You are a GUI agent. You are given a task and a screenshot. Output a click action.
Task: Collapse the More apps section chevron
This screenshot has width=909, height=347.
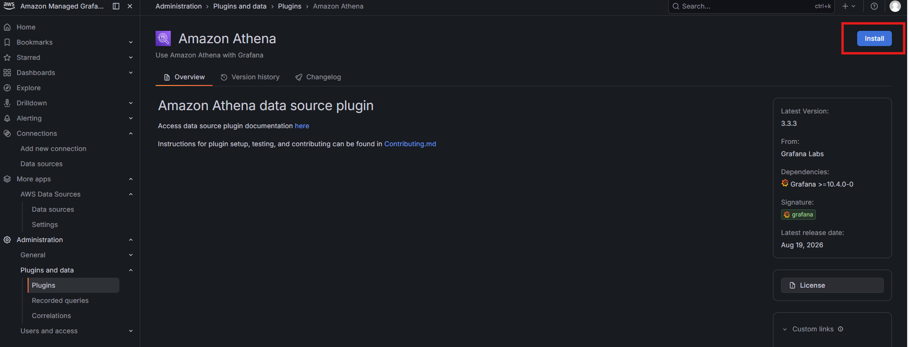click(x=131, y=179)
